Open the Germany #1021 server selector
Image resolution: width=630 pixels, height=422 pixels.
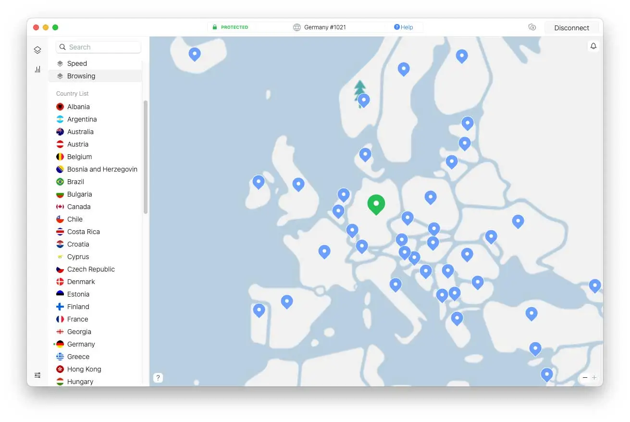(x=321, y=27)
